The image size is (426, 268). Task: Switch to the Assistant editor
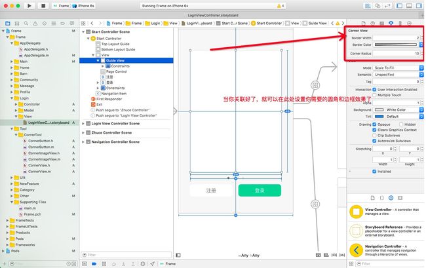(x=378, y=6)
